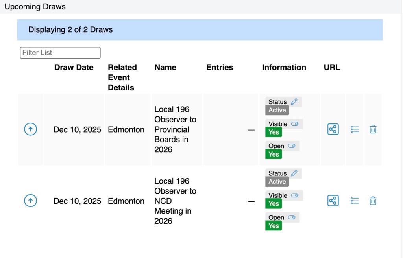Share URL of Provincial Boards draw
403x258 pixels.
tap(333, 129)
